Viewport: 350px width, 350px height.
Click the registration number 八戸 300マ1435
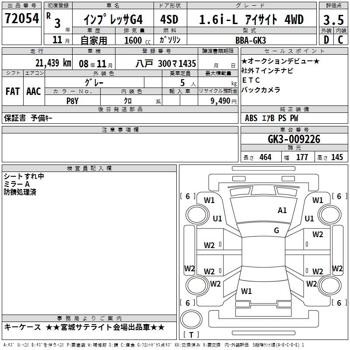pyautogui.click(x=166, y=64)
